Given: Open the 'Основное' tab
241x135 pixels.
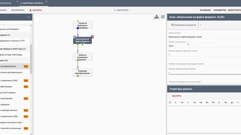Looking at the screenshot, I should click(205, 10).
